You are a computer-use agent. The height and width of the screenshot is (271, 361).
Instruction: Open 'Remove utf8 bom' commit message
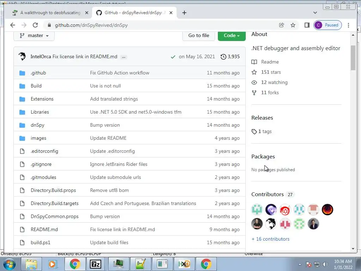109,190
